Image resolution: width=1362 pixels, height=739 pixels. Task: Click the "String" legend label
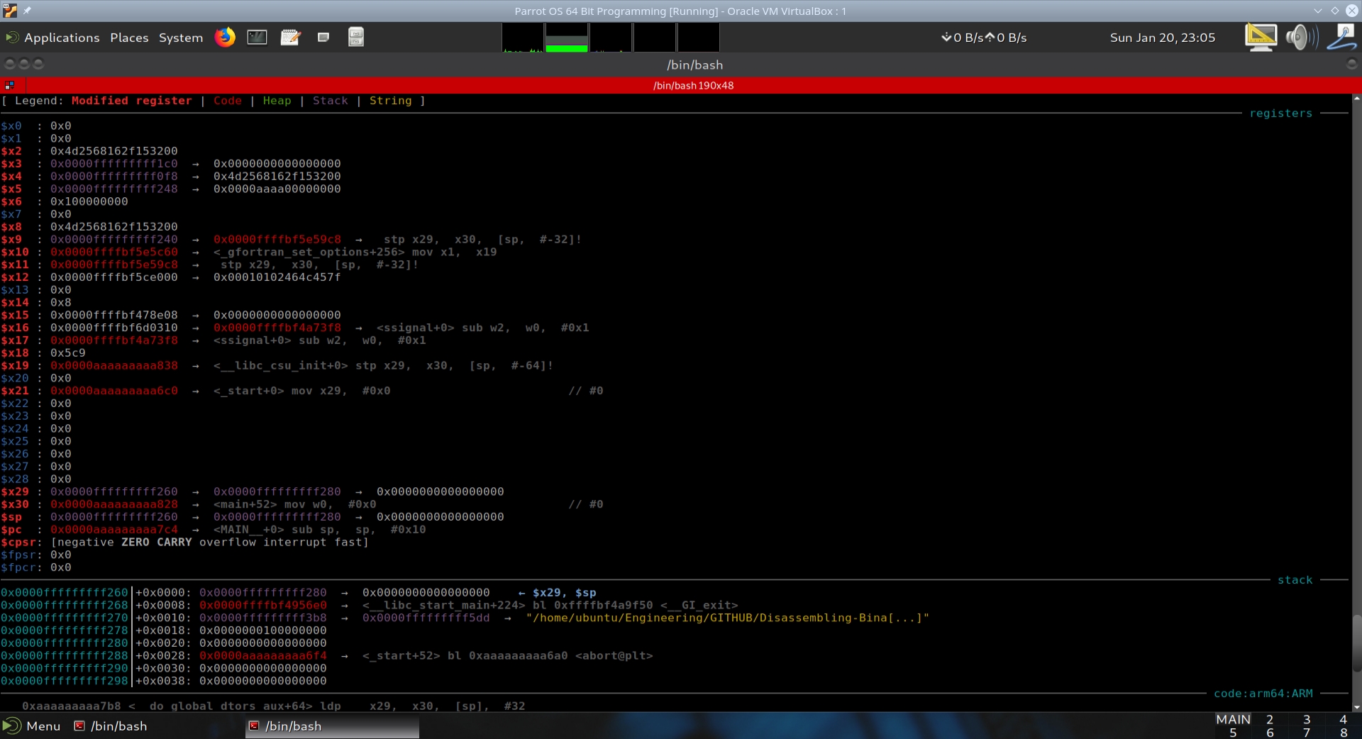pos(390,101)
